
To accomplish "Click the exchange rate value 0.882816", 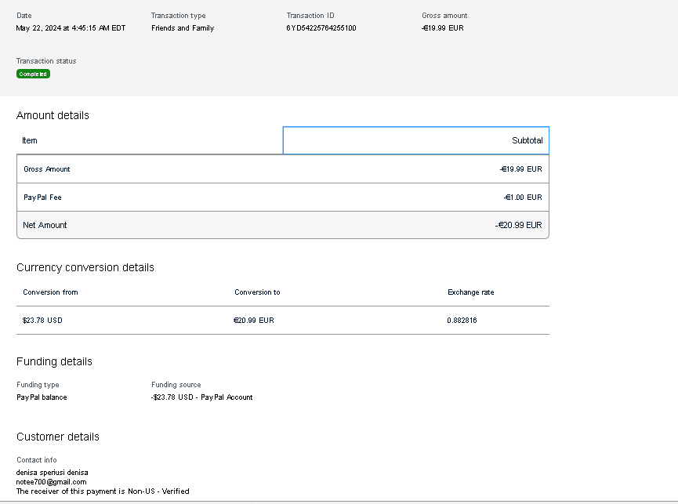I will pyautogui.click(x=462, y=321).
